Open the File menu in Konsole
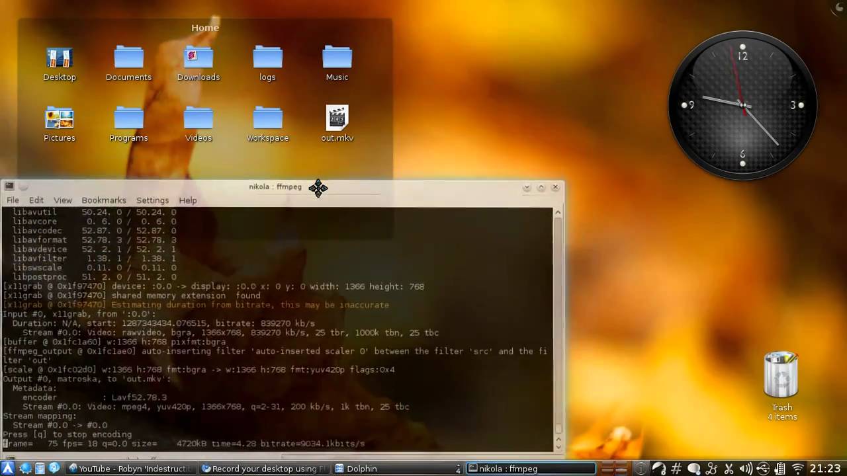Image resolution: width=847 pixels, height=476 pixels. coord(13,200)
